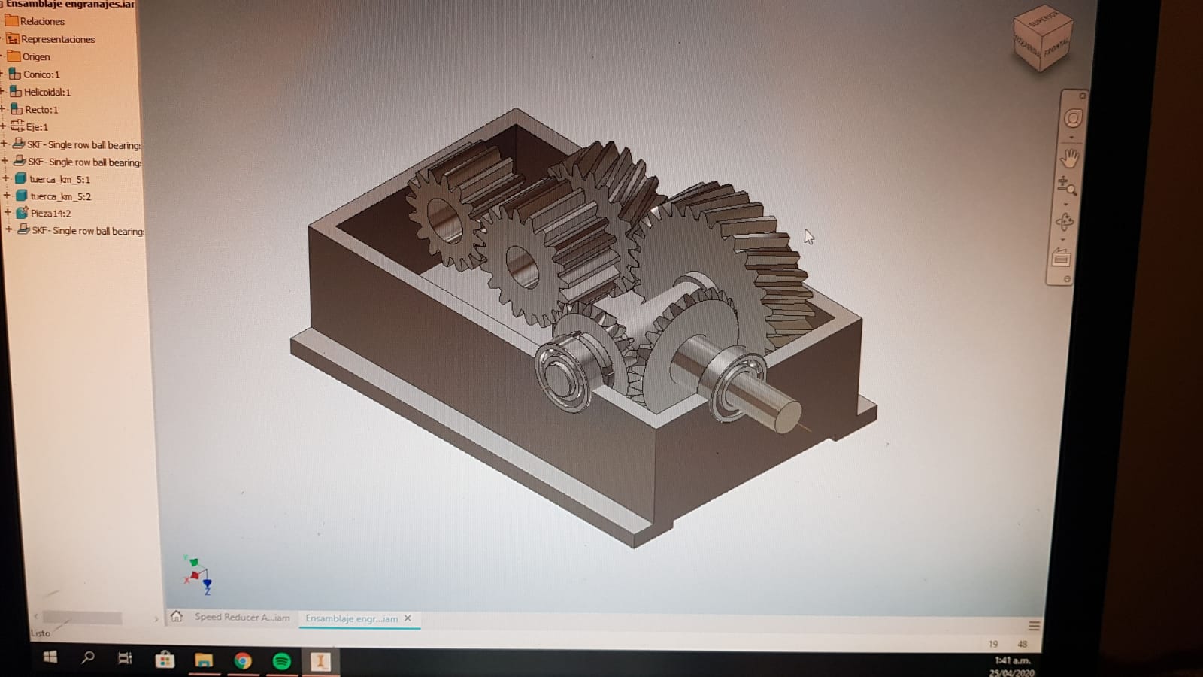This screenshot has width=1203, height=677.
Task: Expand the Recto:1 node
Action: [x=3, y=109]
